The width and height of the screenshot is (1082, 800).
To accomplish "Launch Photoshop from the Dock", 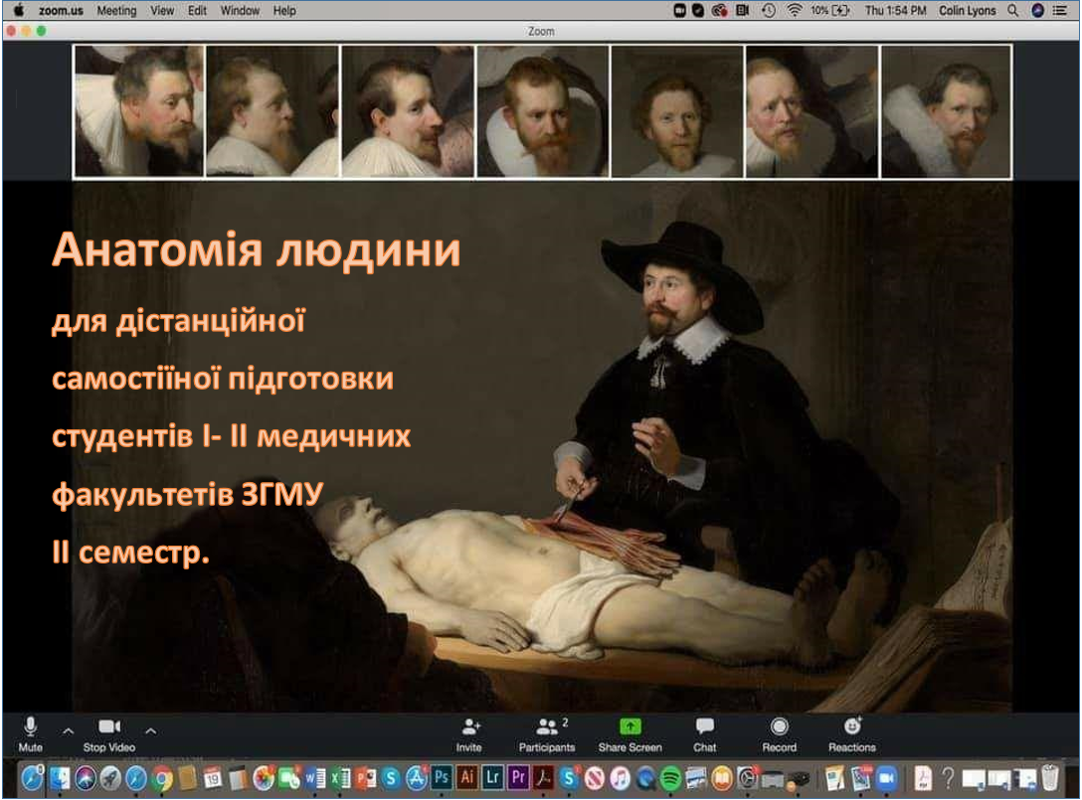I will point(442,778).
